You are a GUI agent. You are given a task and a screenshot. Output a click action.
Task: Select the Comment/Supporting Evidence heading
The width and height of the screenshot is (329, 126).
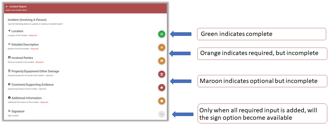[33, 85]
